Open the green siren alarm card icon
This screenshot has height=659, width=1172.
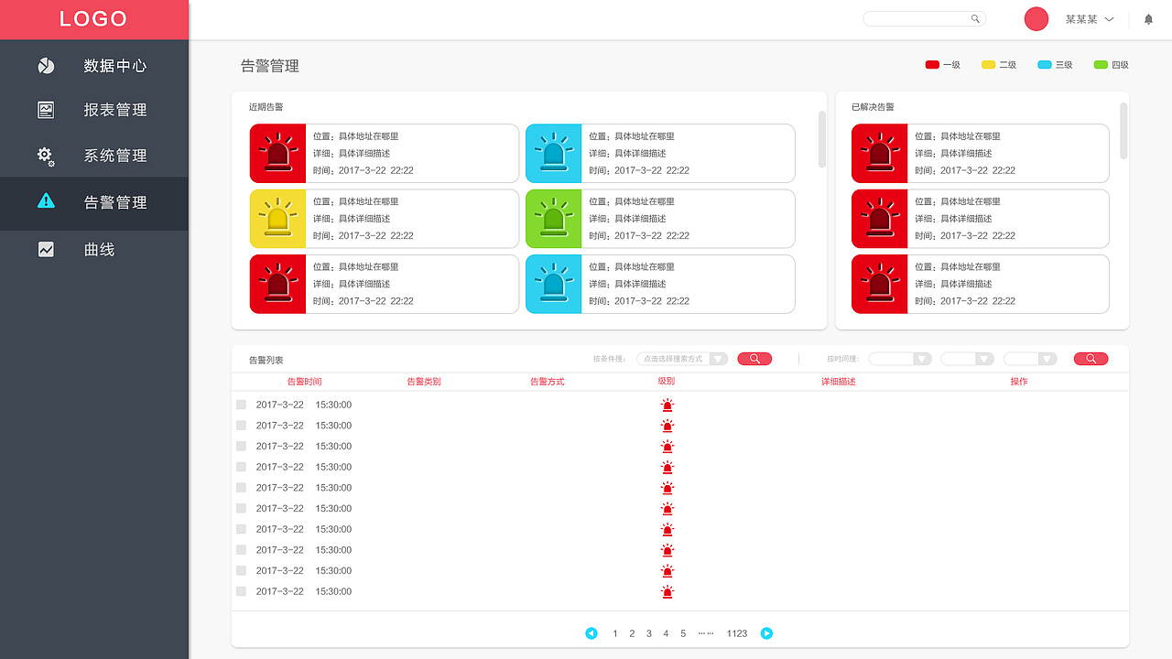pos(553,219)
